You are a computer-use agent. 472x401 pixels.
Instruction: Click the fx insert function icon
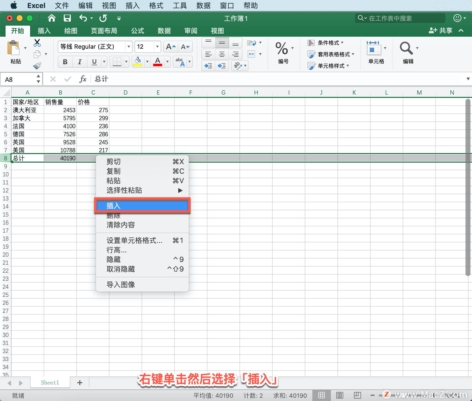click(x=83, y=79)
